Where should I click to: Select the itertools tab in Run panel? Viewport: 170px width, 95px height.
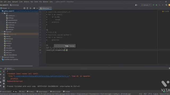point(9,68)
